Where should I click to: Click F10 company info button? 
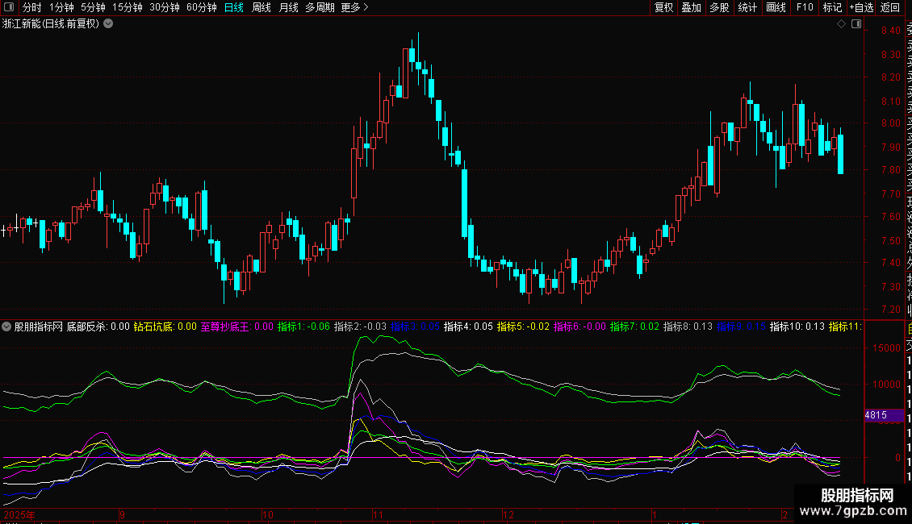(805, 7)
